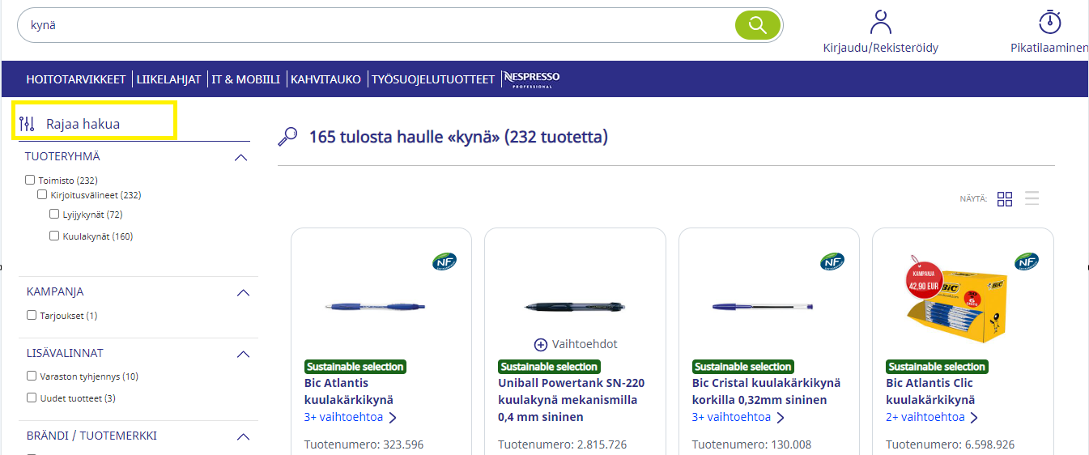Click the Nespresso Professional logo
The width and height of the screenshot is (1089, 455).
531,79
